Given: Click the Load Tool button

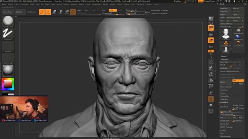Looking at the screenshot, I should [226, 8].
